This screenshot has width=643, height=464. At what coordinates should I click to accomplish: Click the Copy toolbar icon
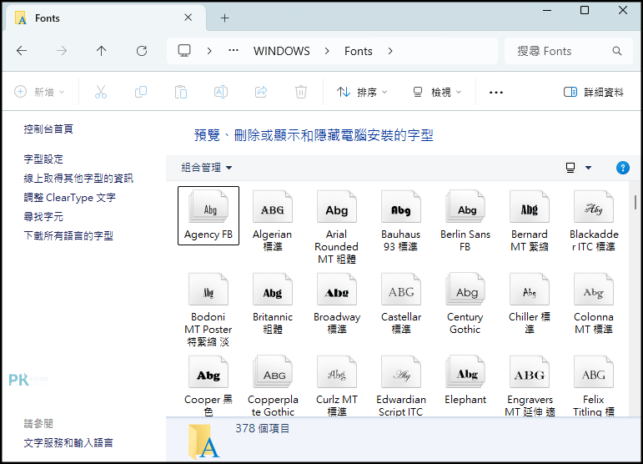pos(141,92)
